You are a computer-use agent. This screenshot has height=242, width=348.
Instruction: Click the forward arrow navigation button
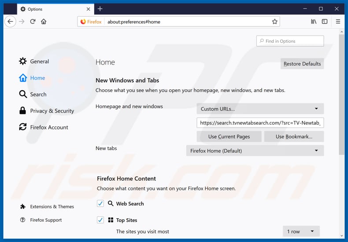[x=22, y=22]
